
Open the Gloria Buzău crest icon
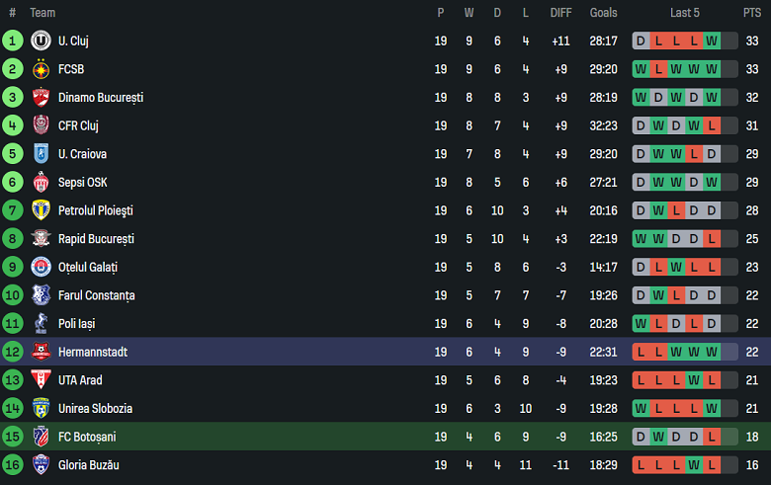tap(41, 465)
